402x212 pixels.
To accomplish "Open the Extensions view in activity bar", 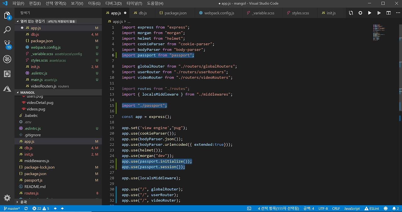I will click(x=7, y=74).
